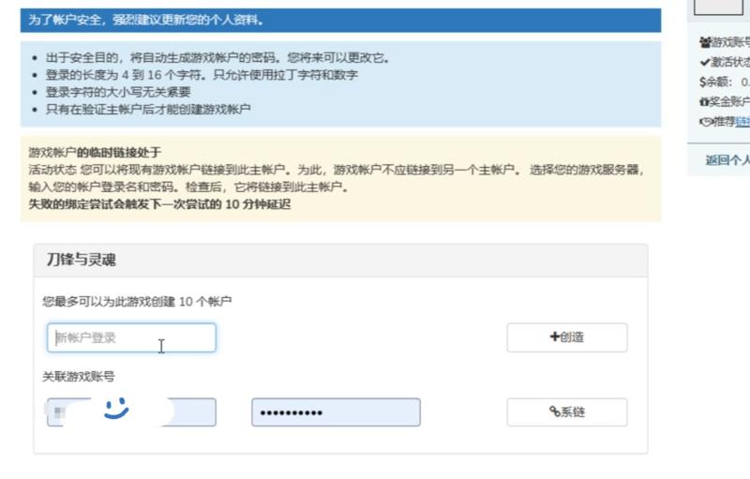Click the 游戏账号 users icon in sidebar
The image size is (750, 479).
click(705, 42)
